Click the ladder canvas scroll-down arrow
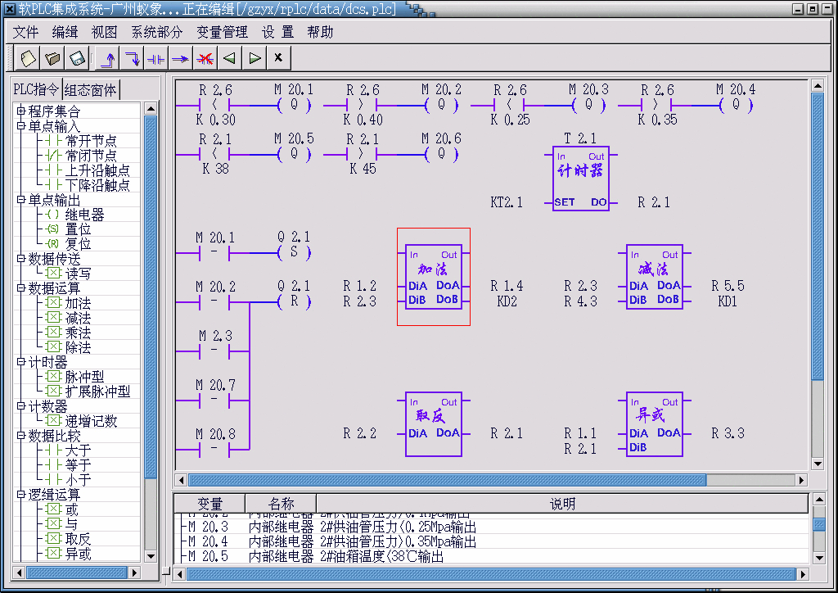 [x=818, y=464]
